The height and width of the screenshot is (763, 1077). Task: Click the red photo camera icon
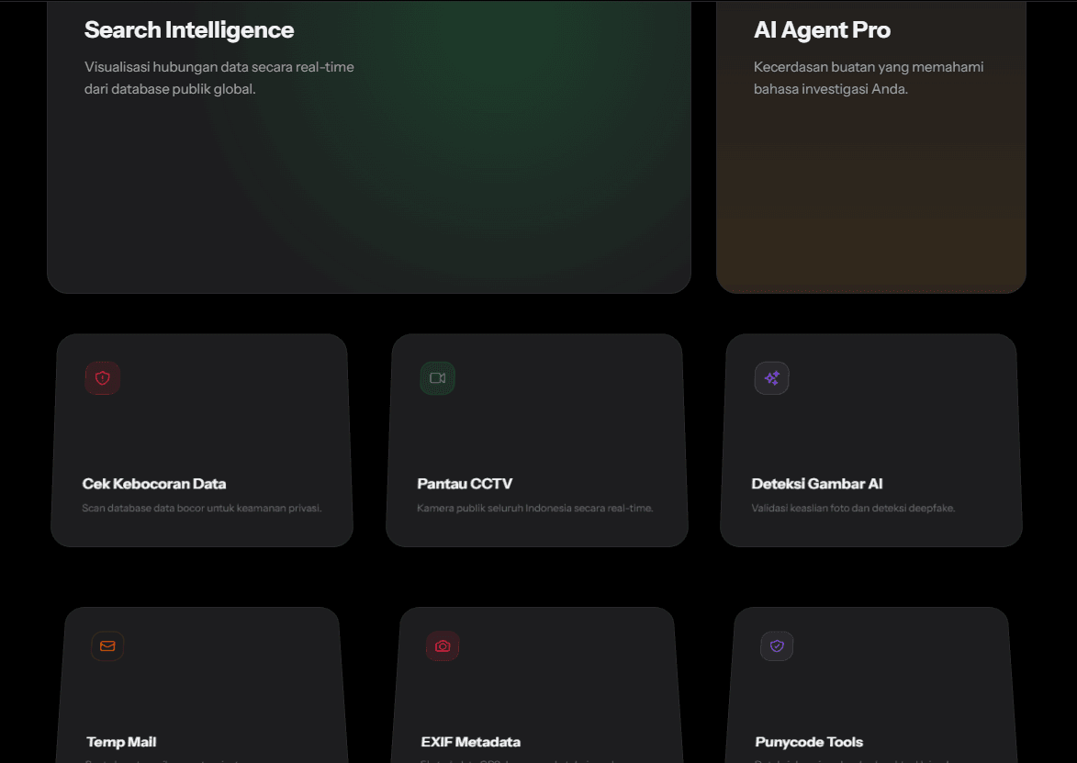(443, 646)
